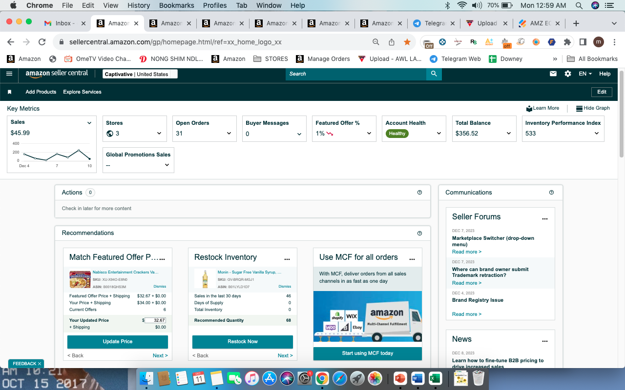Expand the Total Balance dropdown

509,134
